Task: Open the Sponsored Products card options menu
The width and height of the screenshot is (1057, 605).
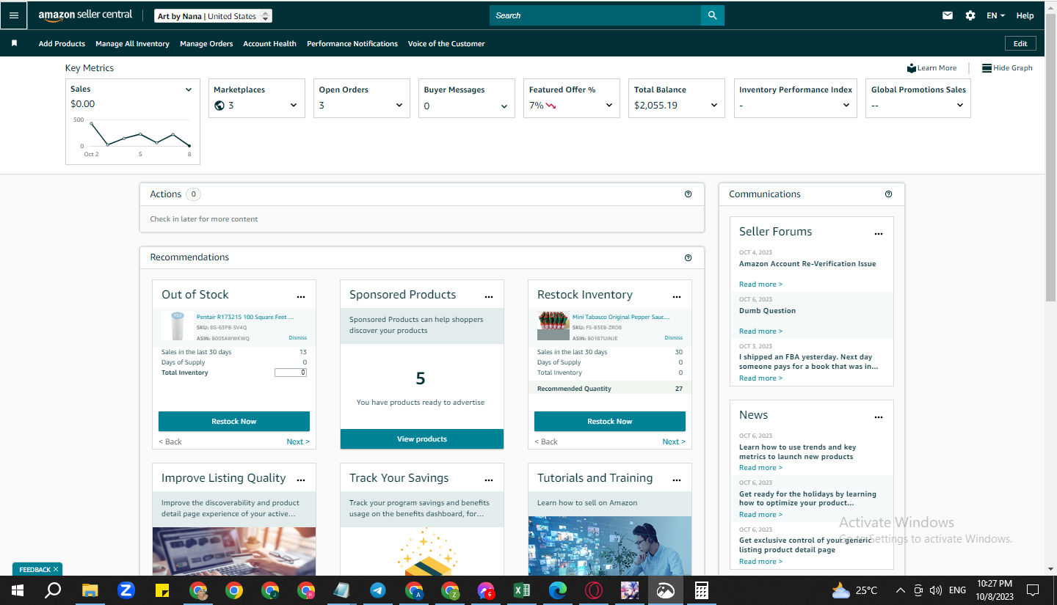Action: [489, 297]
